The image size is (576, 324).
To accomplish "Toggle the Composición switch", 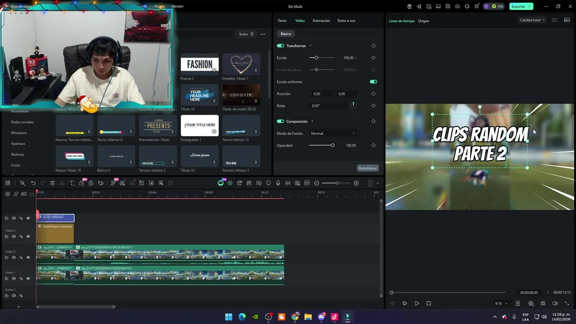I will click(280, 121).
